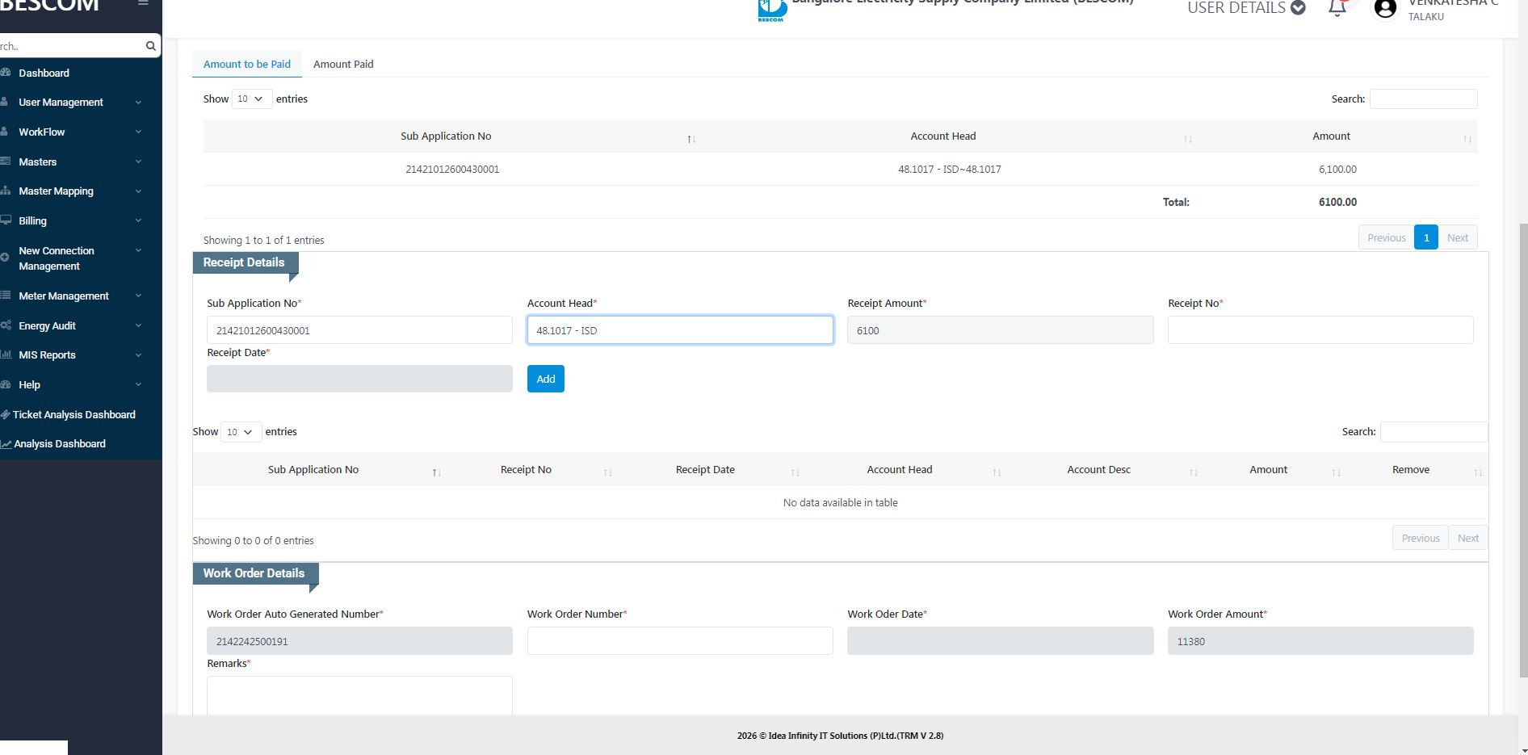The height and width of the screenshot is (755, 1528).
Task: Sort receipts table by Account Desc
Action: tap(1194, 472)
